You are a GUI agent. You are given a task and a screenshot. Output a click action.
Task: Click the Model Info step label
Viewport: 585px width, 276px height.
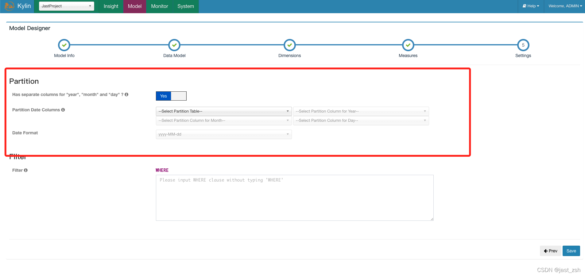(64, 56)
